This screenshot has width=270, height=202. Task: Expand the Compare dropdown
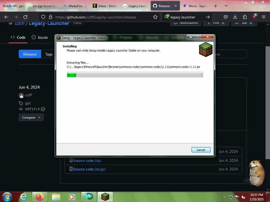click(31, 118)
